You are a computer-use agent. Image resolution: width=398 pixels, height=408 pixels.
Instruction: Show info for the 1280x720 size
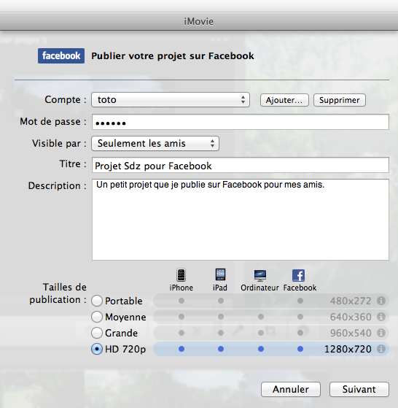point(381,349)
